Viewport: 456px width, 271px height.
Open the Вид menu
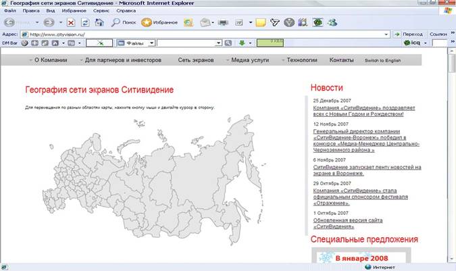tap(50, 10)
